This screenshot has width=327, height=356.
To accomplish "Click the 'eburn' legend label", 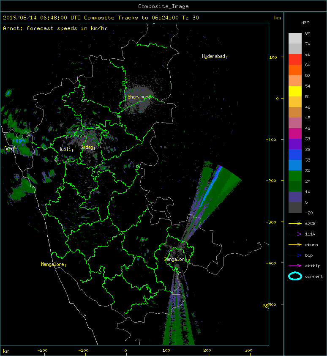I will coord(311,245).
